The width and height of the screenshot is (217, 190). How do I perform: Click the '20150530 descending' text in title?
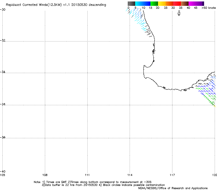click(89, 5)
